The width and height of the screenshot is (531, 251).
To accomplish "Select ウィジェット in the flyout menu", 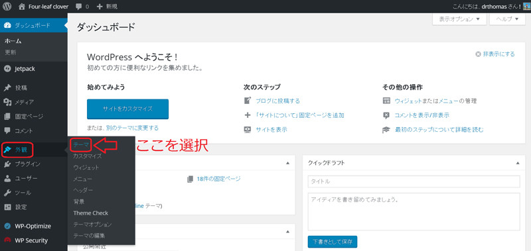I will (x=86, y=168).
